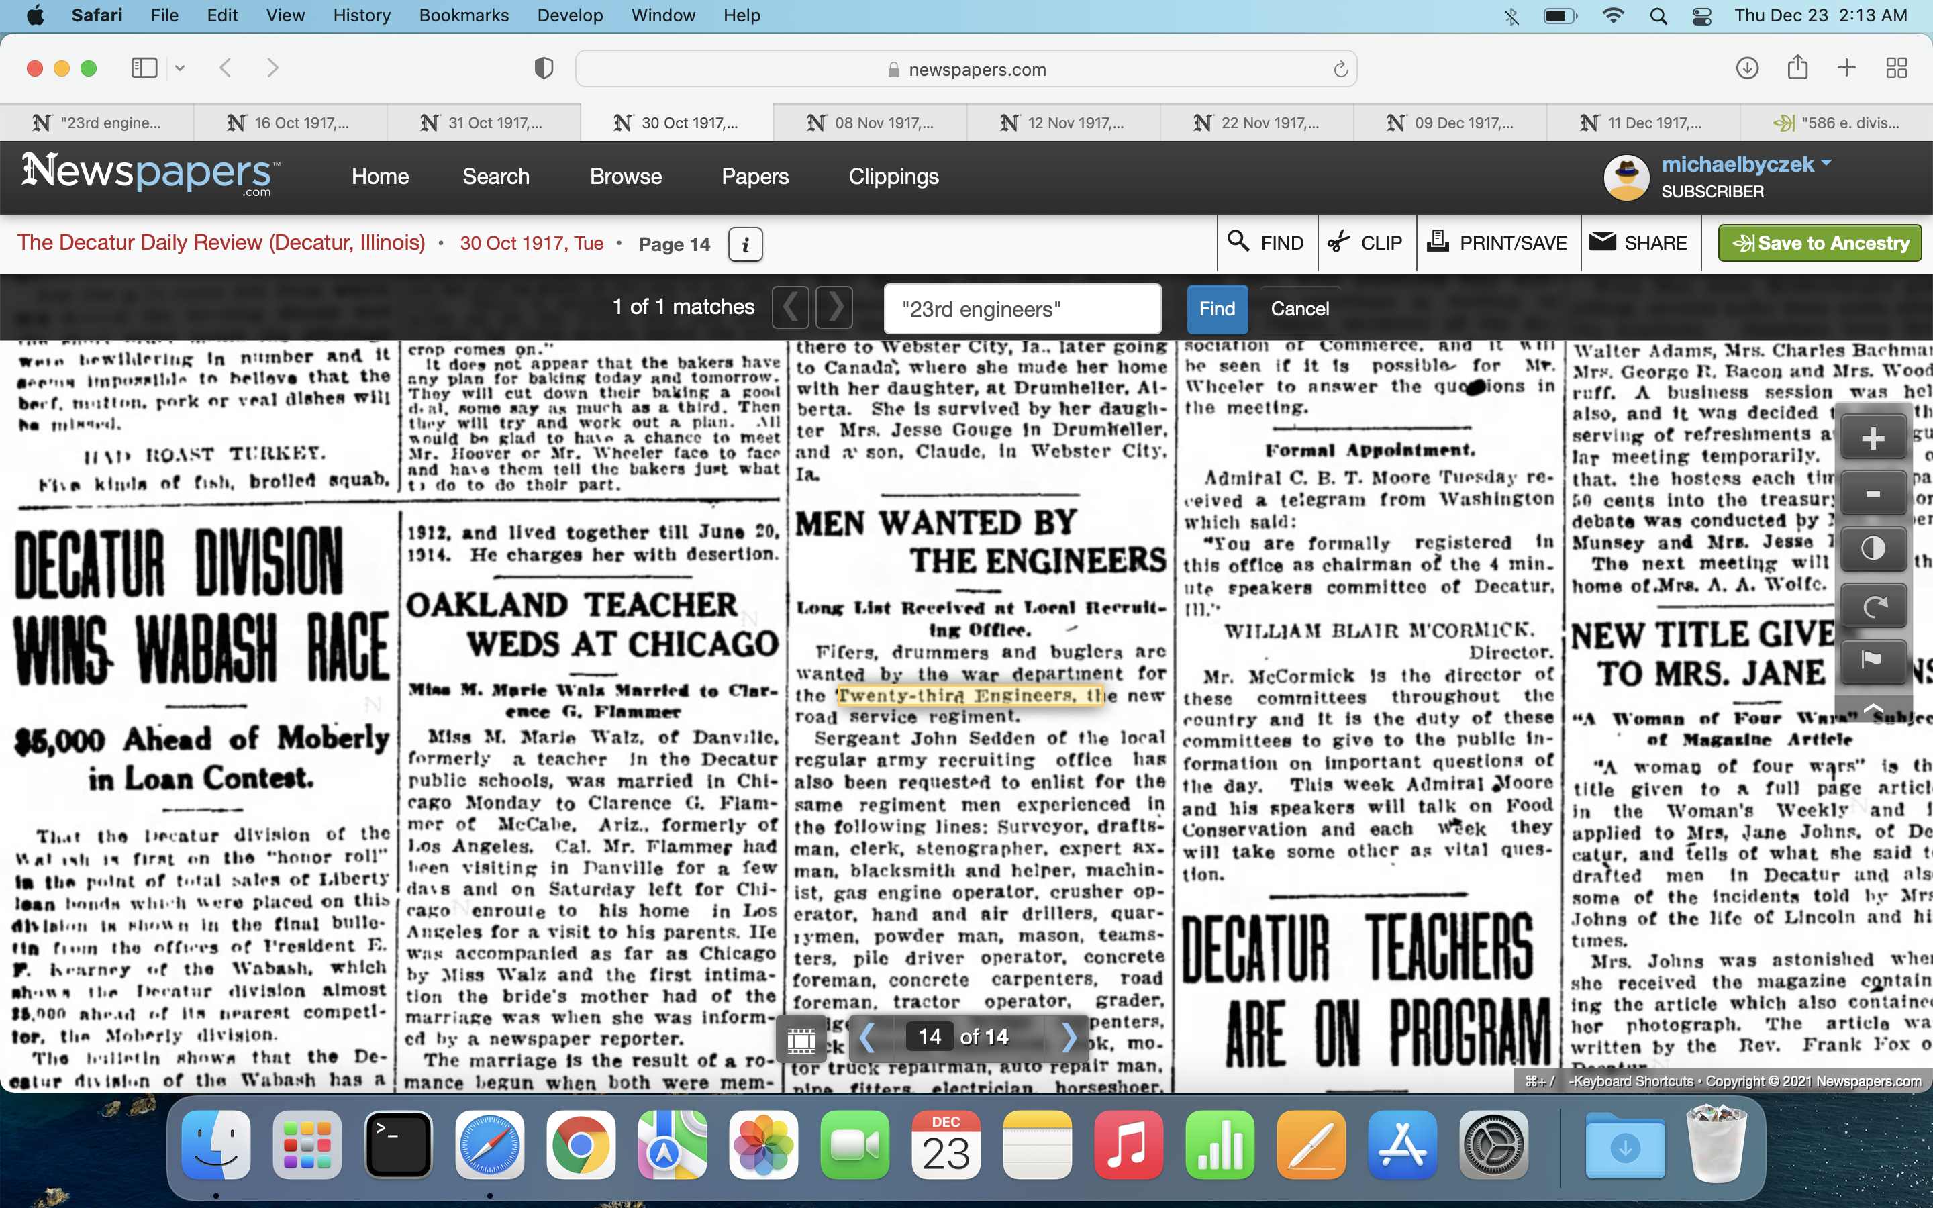The image size is (1933, 1208).
Task: Click the SHARE envelope button
Action: [1638, 243]
